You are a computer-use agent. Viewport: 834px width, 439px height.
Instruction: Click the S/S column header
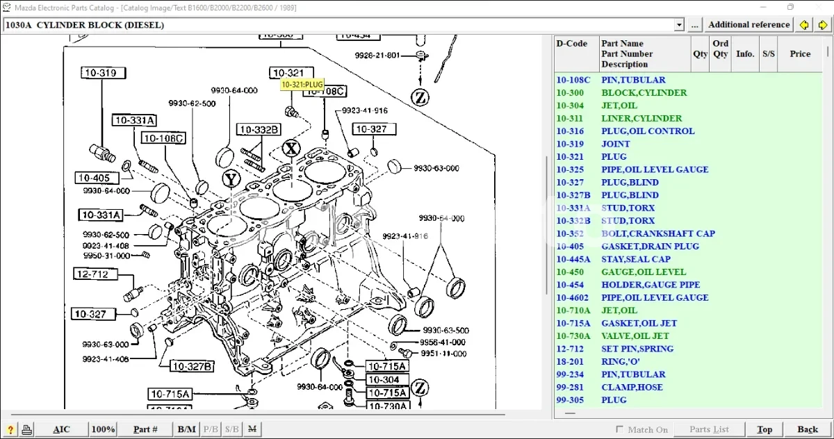click(x=768, y=53)
